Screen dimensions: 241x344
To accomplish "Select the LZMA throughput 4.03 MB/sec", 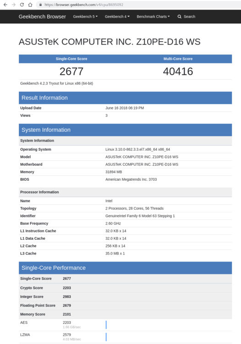I will [x=72, y=339].
